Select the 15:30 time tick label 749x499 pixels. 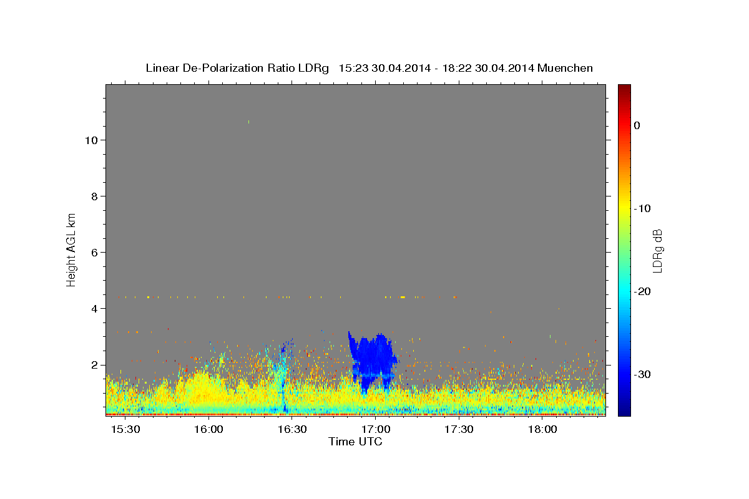tap(125, 430)
